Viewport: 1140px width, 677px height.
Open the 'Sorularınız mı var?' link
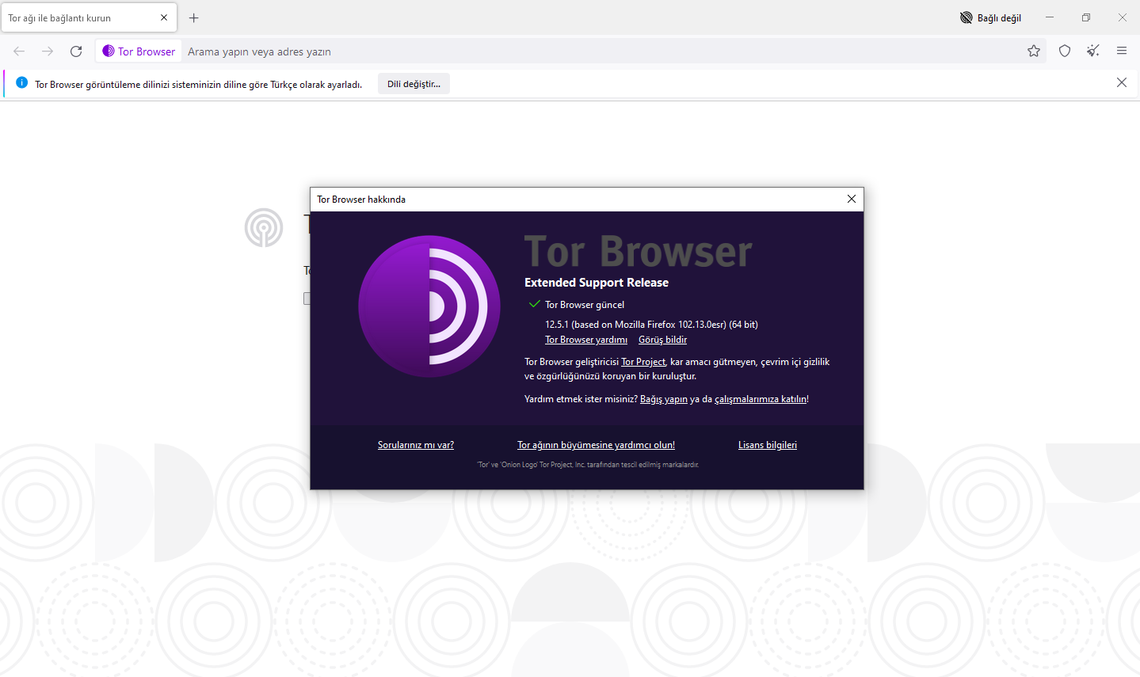tap(416, 445)
